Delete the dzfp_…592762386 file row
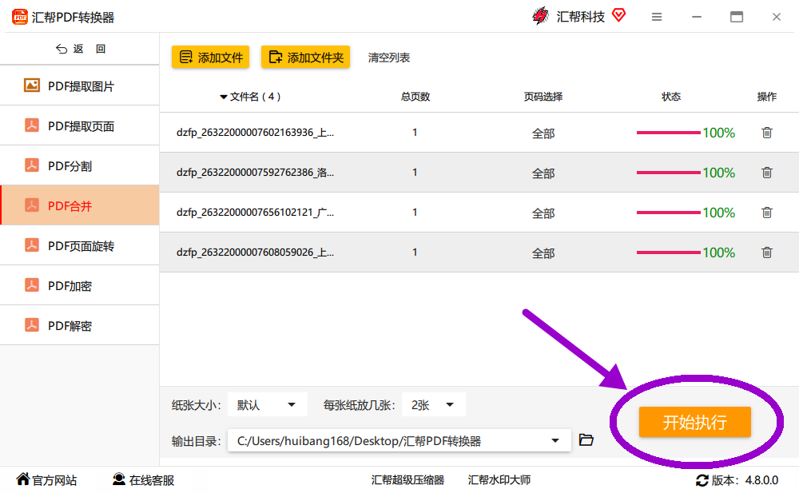Image resolution: width=799 pixels, height=493 pixels. (766, 173)
